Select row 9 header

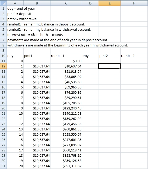(x=3, y=50)
